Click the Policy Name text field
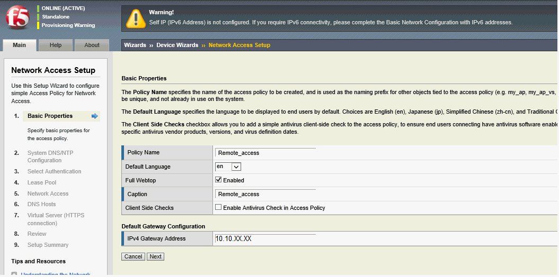559x277 pixels. click(265, 153)
